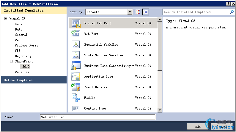Click the "Event Receiver" name text
This screenshot has height=132, width=236.
click(97, 87)
